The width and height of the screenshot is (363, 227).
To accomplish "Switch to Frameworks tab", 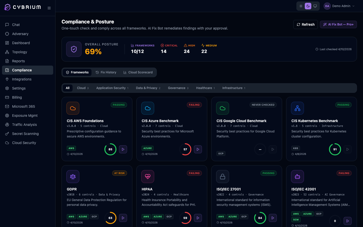I will (x=77, y=72).
